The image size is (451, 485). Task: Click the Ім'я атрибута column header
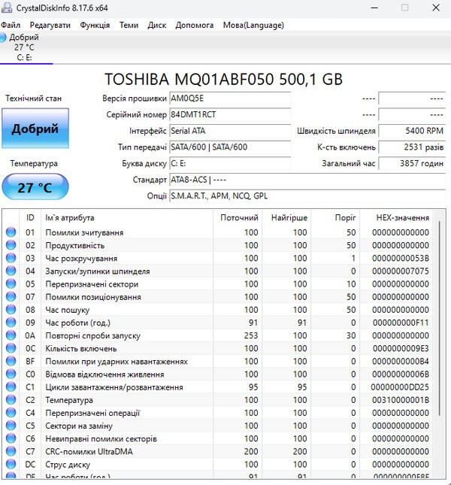pos(127,217)
